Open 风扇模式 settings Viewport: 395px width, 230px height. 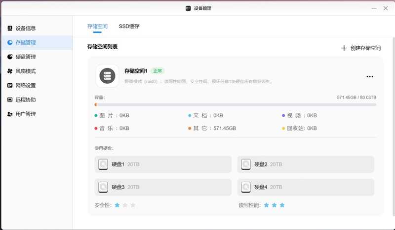[x=37, y=71]
